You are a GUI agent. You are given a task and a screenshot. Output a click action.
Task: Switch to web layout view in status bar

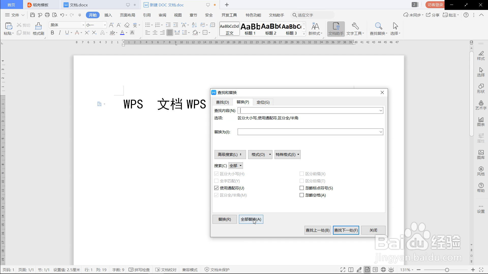point(383,270)
